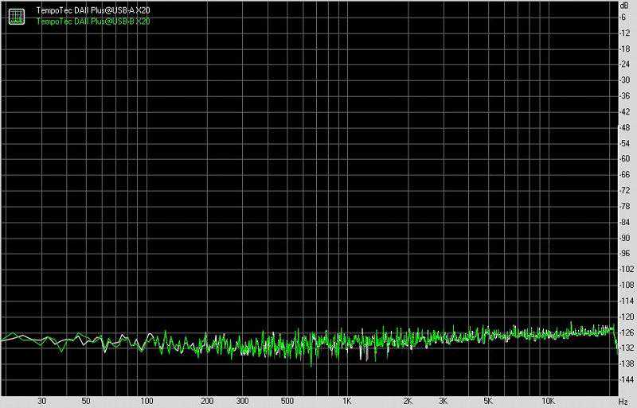This screenshot has width=637, height=408.
Task: Click the -30 dB level label
Action: [x=626, y=80]
